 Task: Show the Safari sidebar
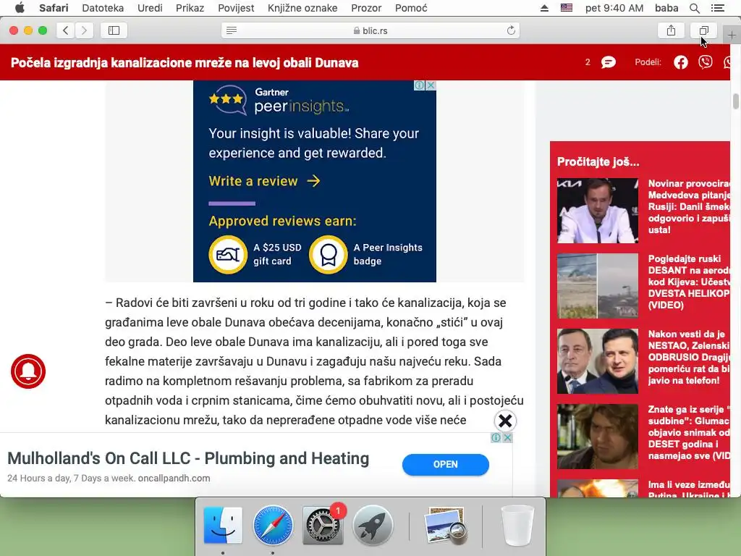pyautogui.click(x=114, y=30)
